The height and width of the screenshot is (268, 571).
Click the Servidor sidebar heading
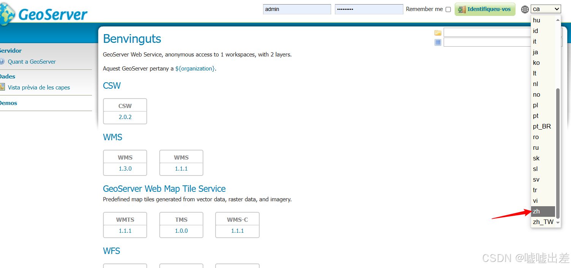(x=11, y=51)
